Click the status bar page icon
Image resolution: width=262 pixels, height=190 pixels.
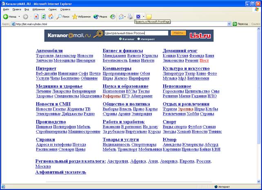click(3, 187)
